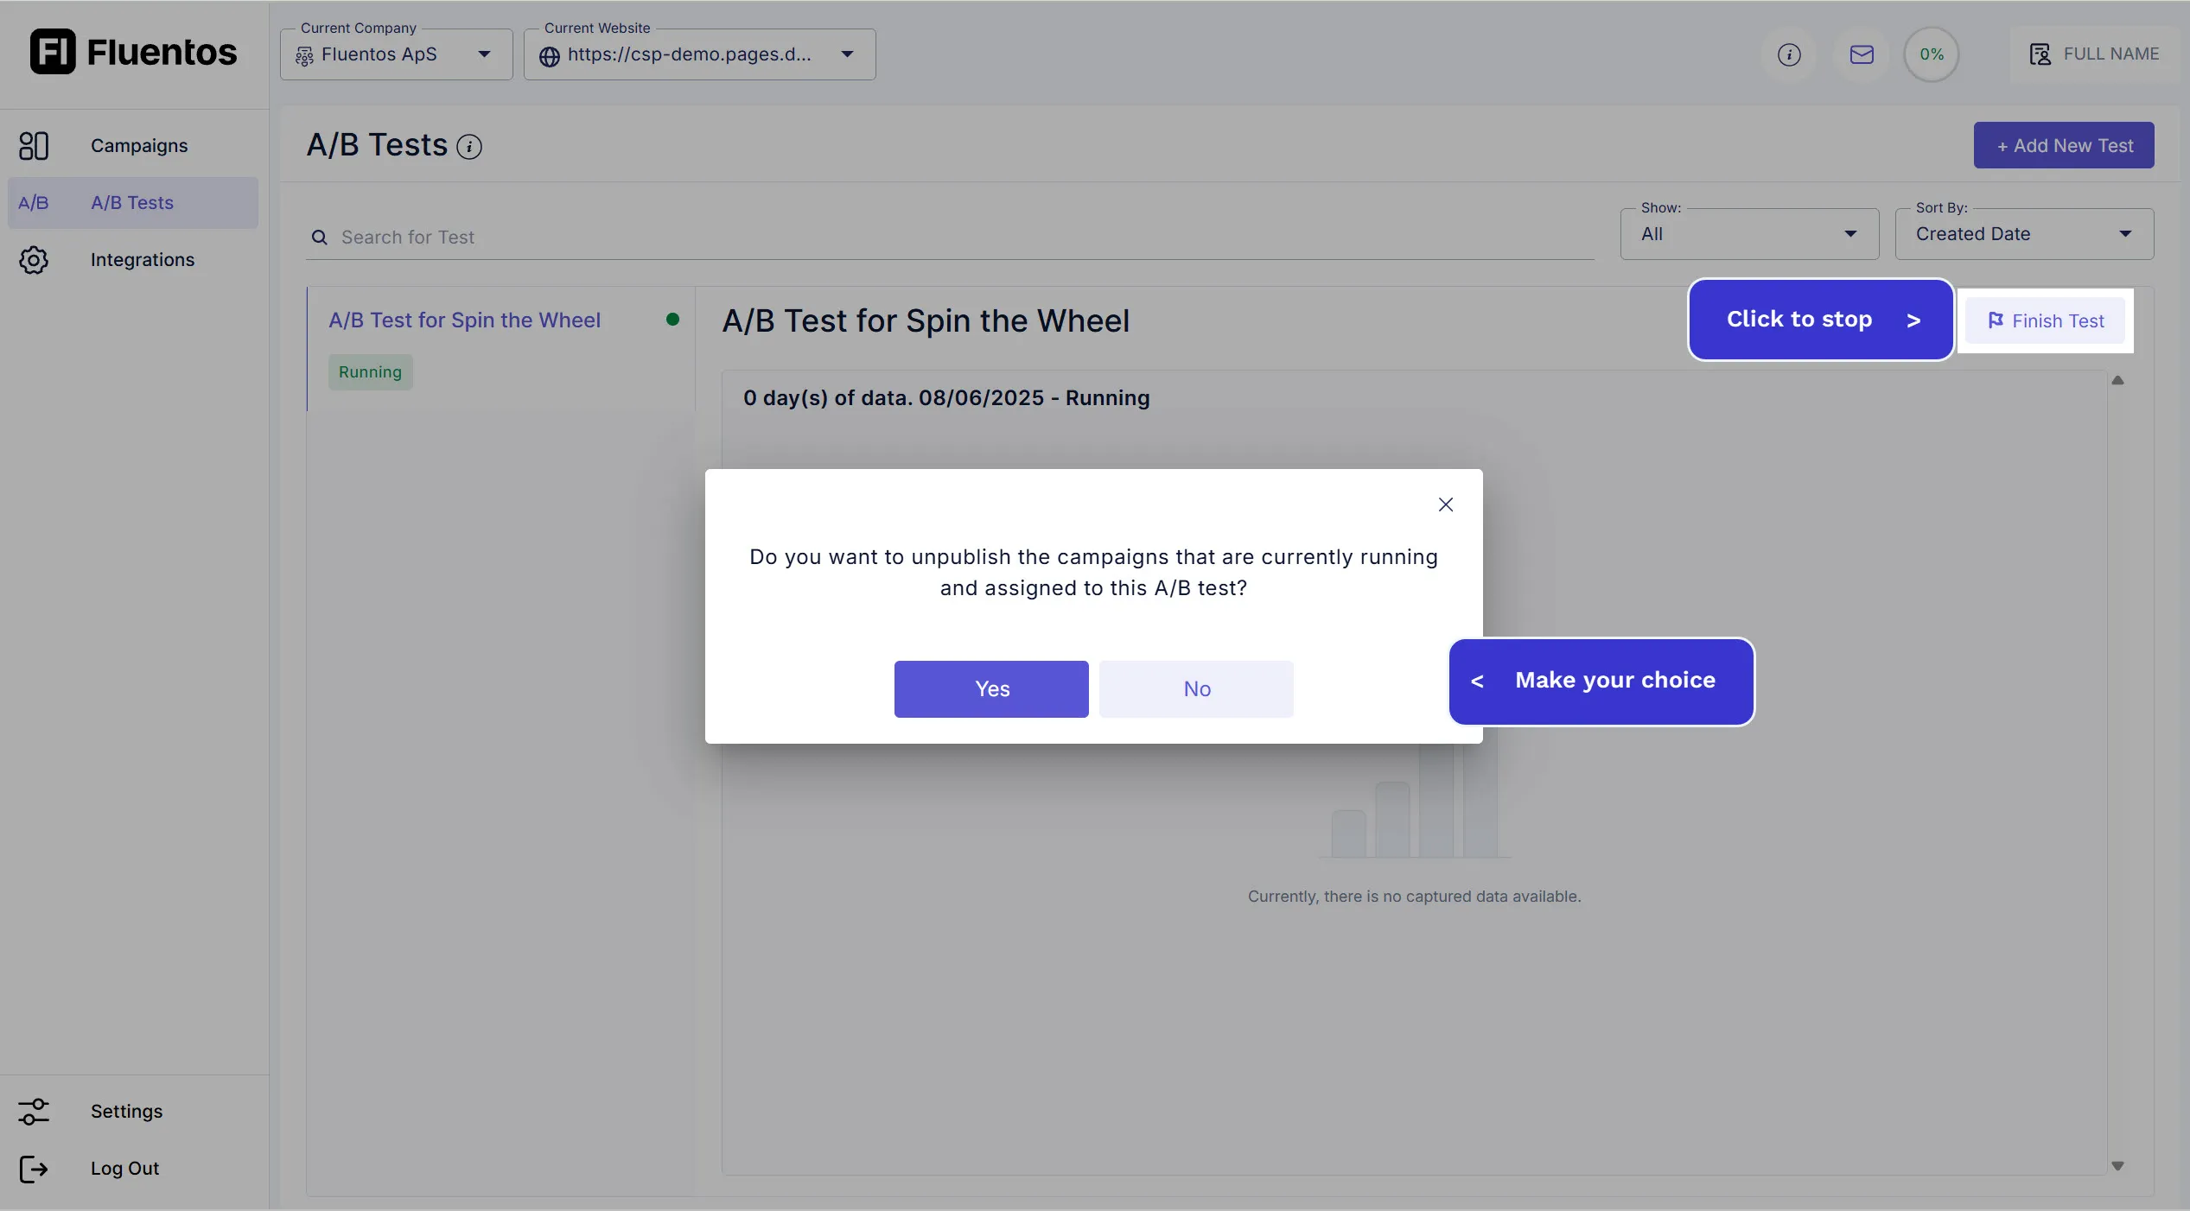Click the info icon beside A/B Tests heading

pos(469,147)
